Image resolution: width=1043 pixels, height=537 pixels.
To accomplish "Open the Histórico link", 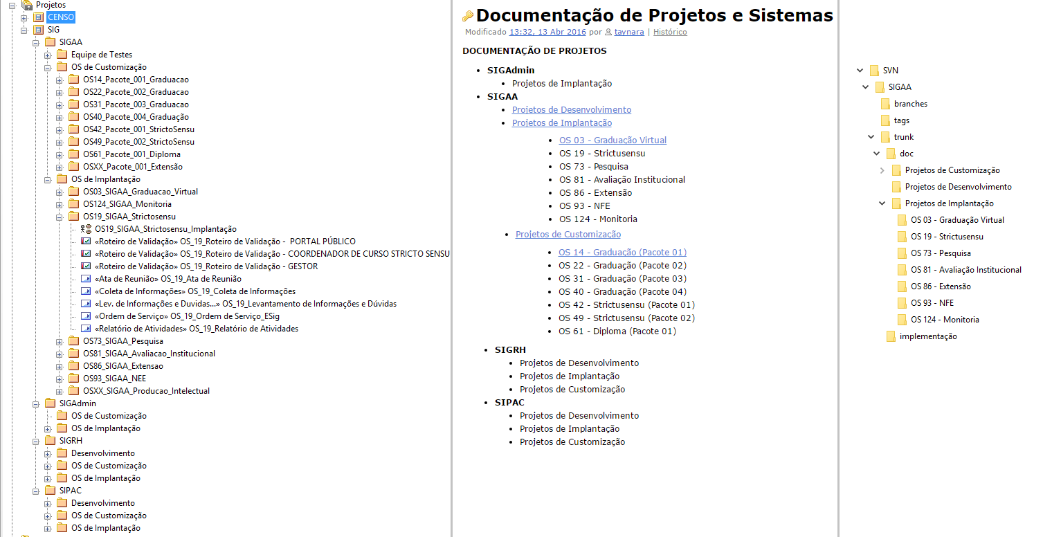I will pos(670,32).
